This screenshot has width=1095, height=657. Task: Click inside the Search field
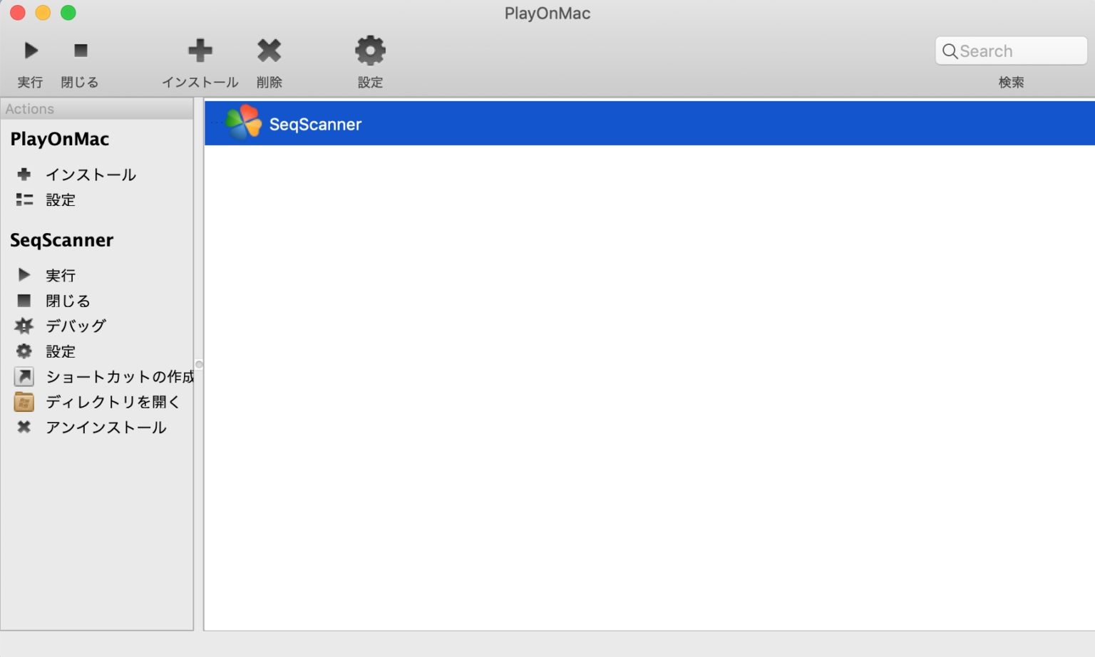1011,51
